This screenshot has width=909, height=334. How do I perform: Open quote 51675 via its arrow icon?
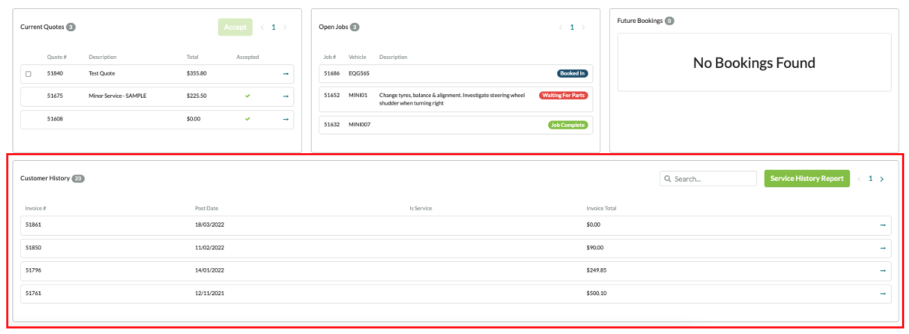(x=285, y=96)
